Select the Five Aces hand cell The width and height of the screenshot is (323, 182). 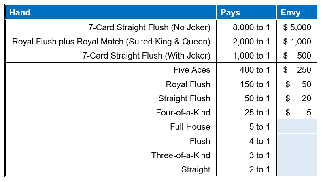192,70
